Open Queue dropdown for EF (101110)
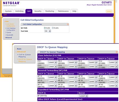The image size is (119, 102). (83, 96)
